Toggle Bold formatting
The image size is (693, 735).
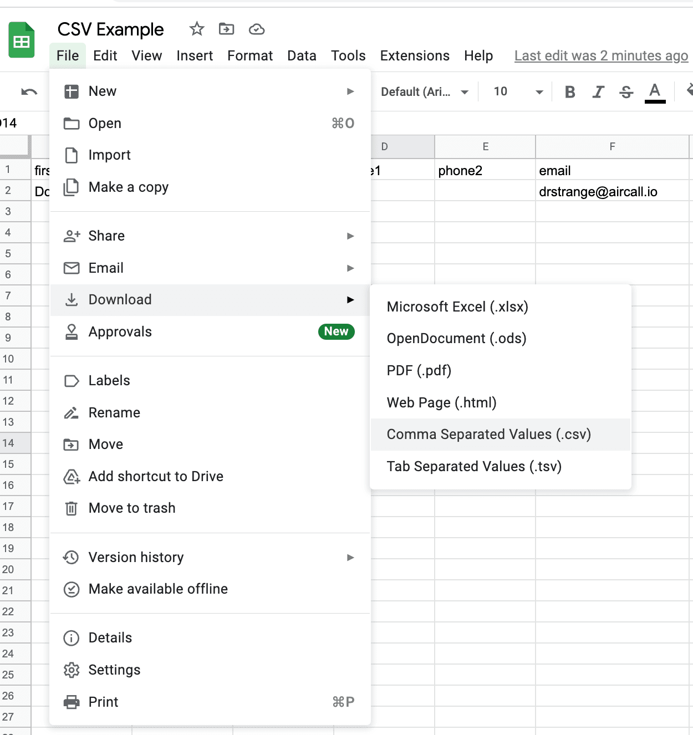coord(569,91)
